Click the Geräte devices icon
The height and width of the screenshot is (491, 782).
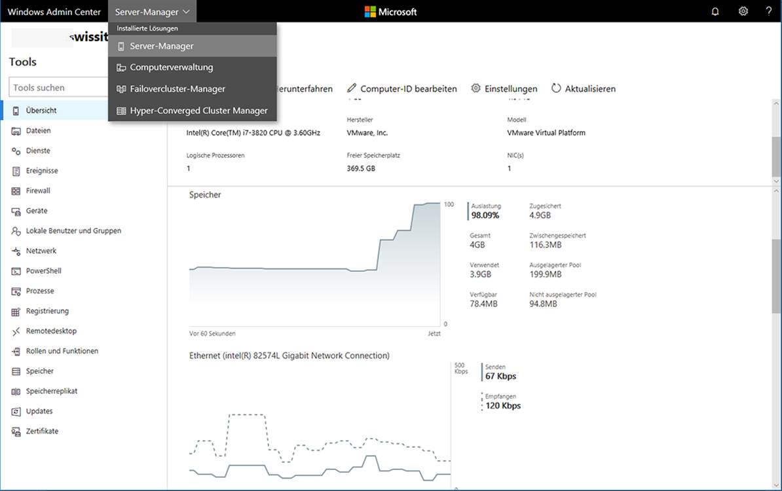click(16, 211)
